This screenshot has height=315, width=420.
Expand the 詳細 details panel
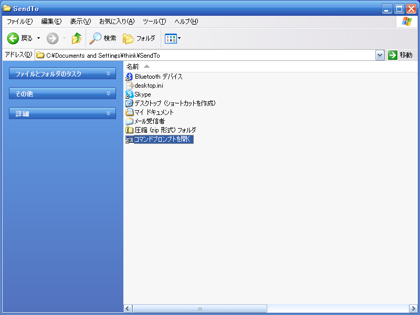[x=62, y=113]
